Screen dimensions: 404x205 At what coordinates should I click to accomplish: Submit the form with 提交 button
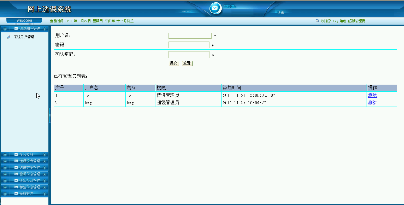click(174, 63)
